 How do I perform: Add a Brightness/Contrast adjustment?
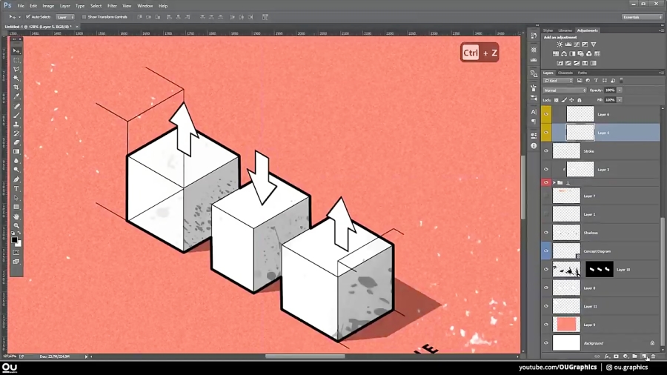[x=560, y=44]
